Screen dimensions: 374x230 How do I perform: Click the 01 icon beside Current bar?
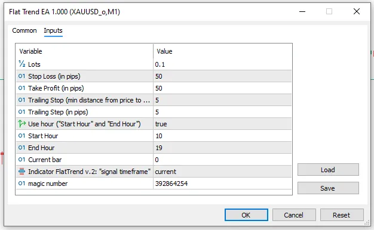click(x=22, y=159)
